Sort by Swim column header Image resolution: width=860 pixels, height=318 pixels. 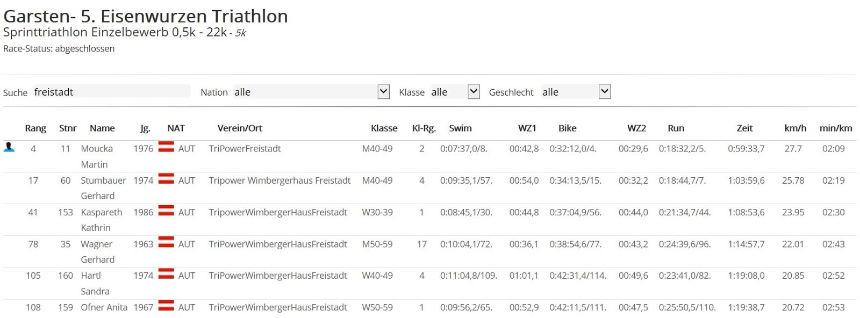coord(461,128)
